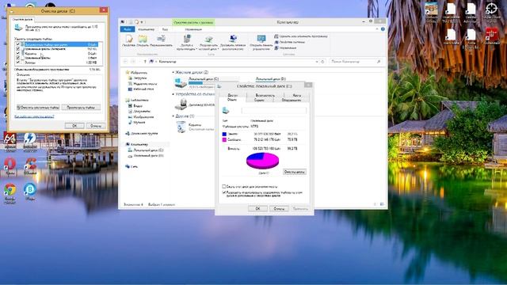
Task: Switch to Tools tab in properties
Action: click(259, 101)
